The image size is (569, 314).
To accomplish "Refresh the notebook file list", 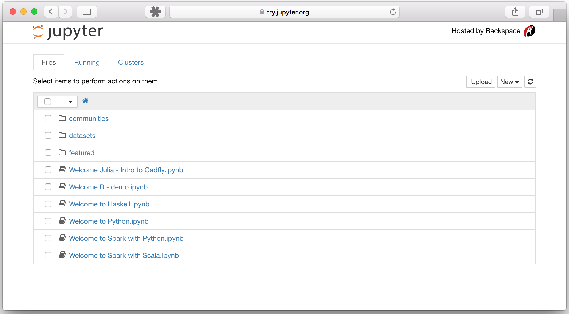I will click(530, 82).
